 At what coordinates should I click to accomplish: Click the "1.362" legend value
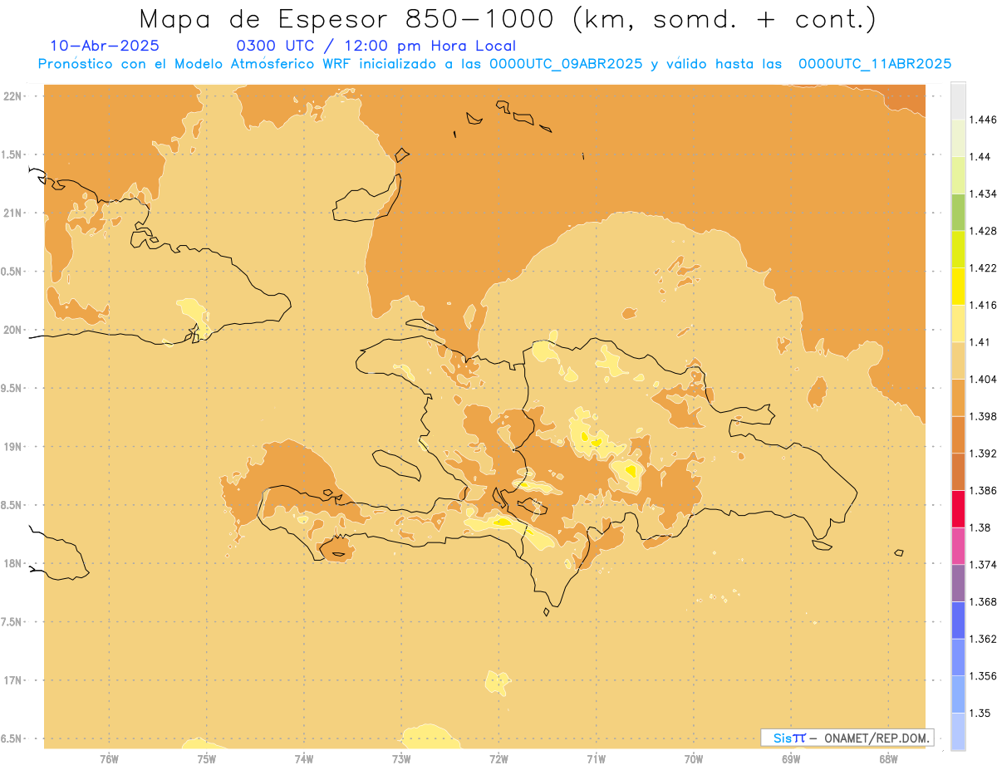point(983,639)
